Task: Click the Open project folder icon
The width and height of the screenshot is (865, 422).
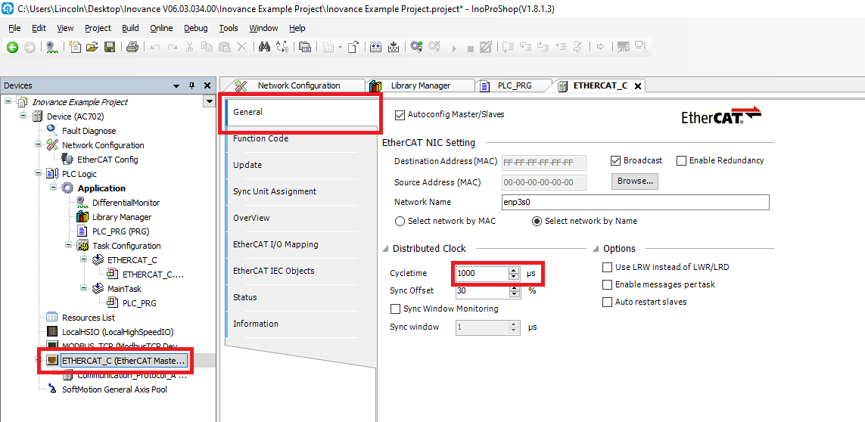Action: tap(92, 47)
